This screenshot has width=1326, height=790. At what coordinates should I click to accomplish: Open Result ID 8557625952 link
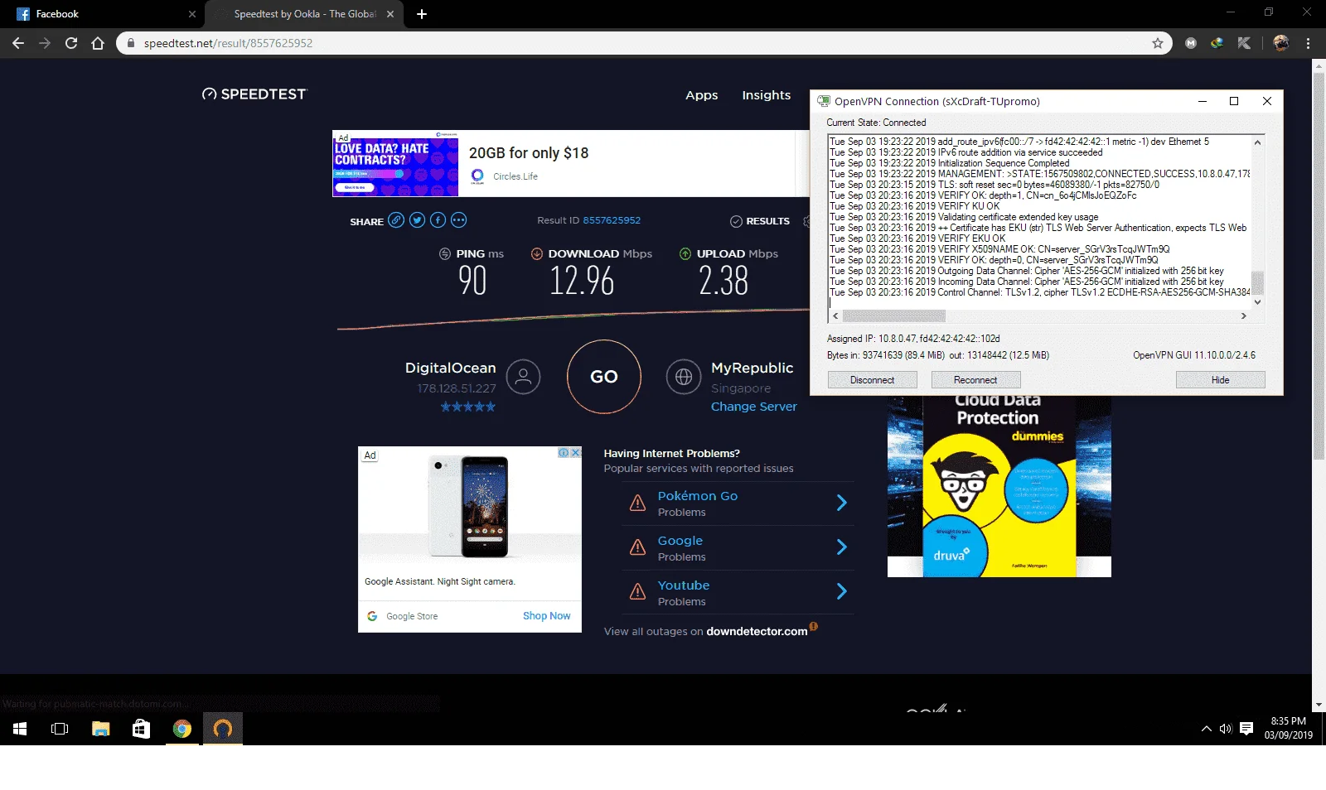pyautogui.click(x=612, y=220)
